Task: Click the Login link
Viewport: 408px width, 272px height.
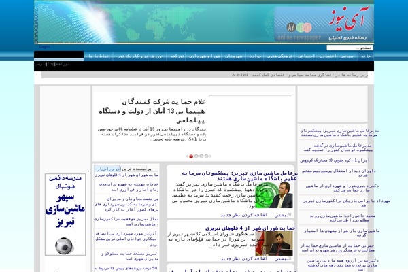Action: [44, 47]
